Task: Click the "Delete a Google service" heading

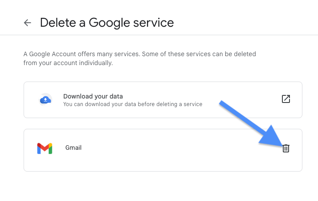Action: [x=107, y=23]
